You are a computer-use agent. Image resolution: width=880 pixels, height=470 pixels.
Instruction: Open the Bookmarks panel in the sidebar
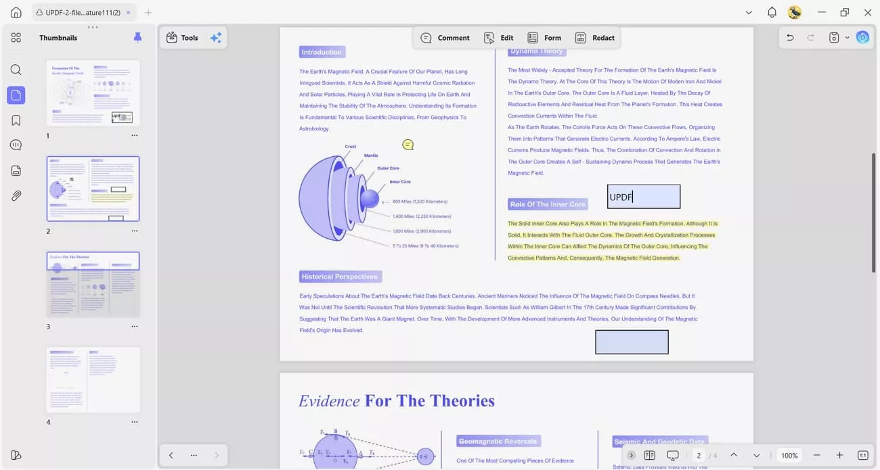[16, 120]
